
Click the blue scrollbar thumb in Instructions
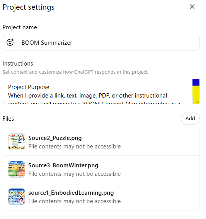[196, 82]
